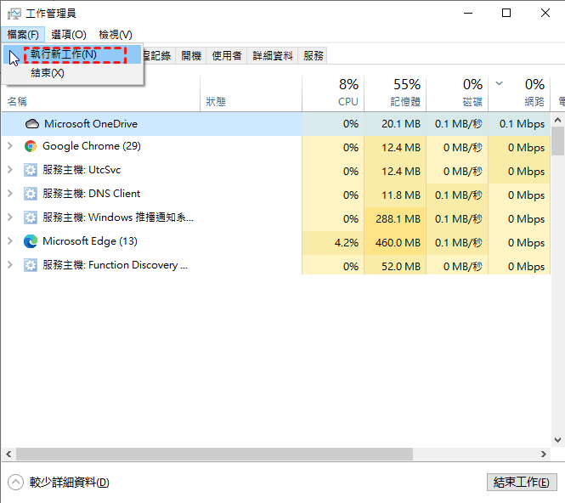This screenshot has width=565, height=503.
Task: Click the 0.1 Mbps network cell
Action: (519, 124)
